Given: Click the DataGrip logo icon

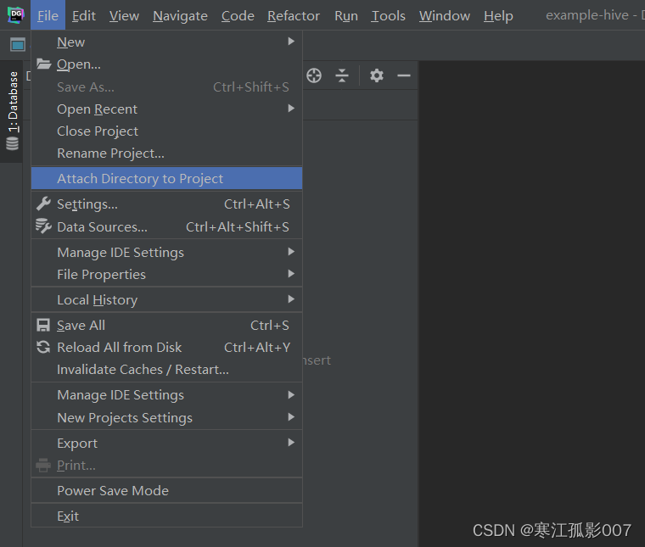Looking at the screenshot, I should pos(15,15).
